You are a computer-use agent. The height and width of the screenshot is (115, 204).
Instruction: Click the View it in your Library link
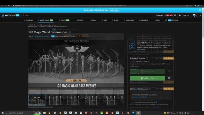pyautogui.click(x=140, y=97)
